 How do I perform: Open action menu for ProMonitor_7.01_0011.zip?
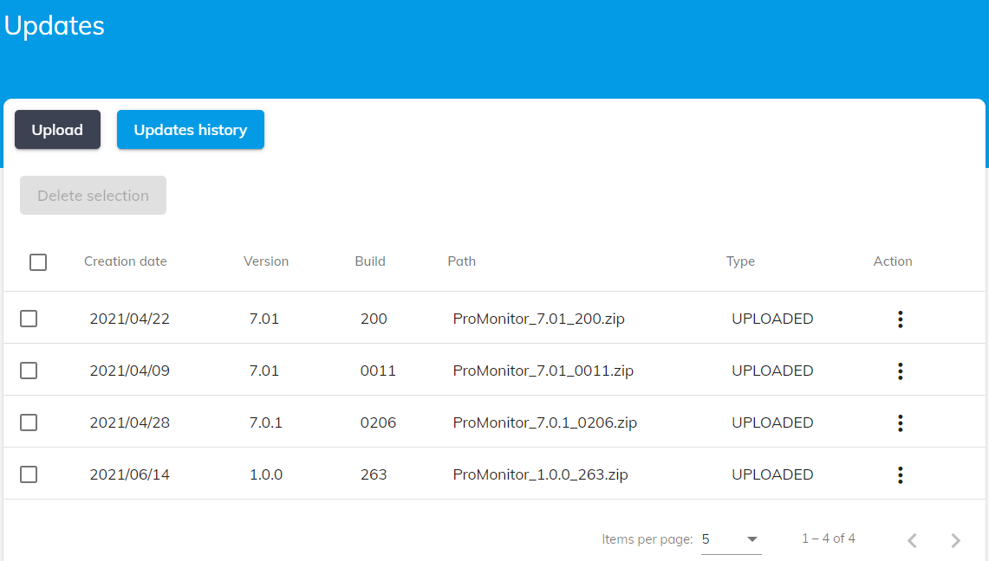coord(900,371)
